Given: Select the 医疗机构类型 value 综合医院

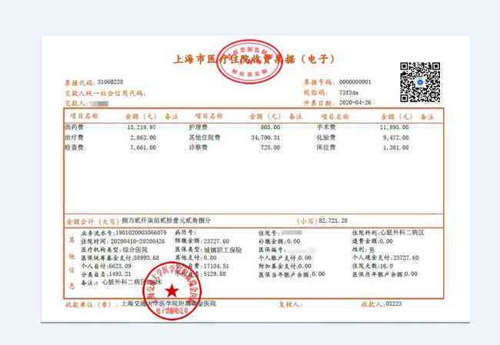Looking at the screenshot, I should (x=135, y=250).
